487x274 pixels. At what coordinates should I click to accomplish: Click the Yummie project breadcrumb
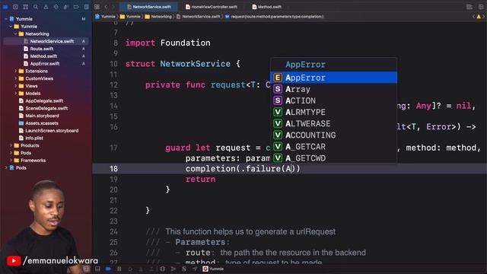click(x=106, y=17)
